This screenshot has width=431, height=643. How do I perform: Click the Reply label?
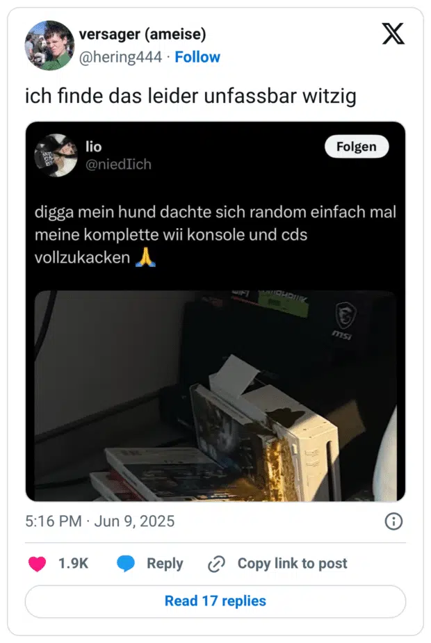point(165,564)
